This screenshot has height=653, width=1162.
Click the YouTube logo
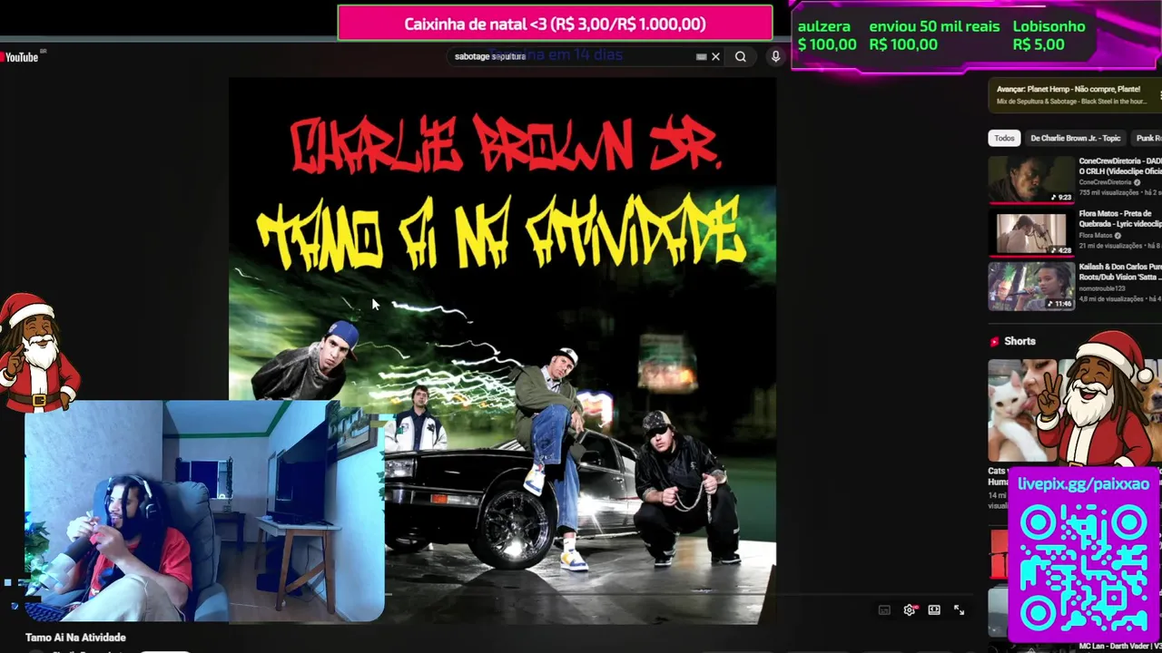20,57
